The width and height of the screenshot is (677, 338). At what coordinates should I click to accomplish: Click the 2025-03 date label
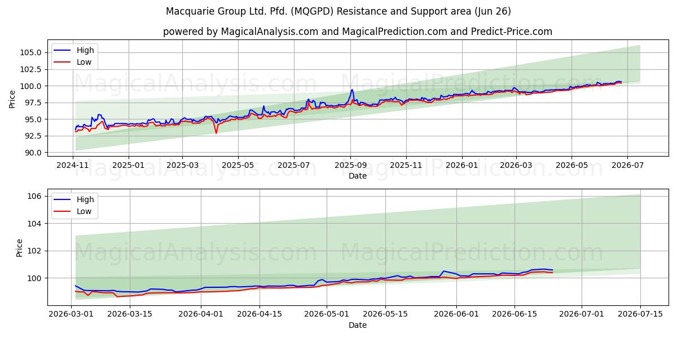tap(182, 166)
